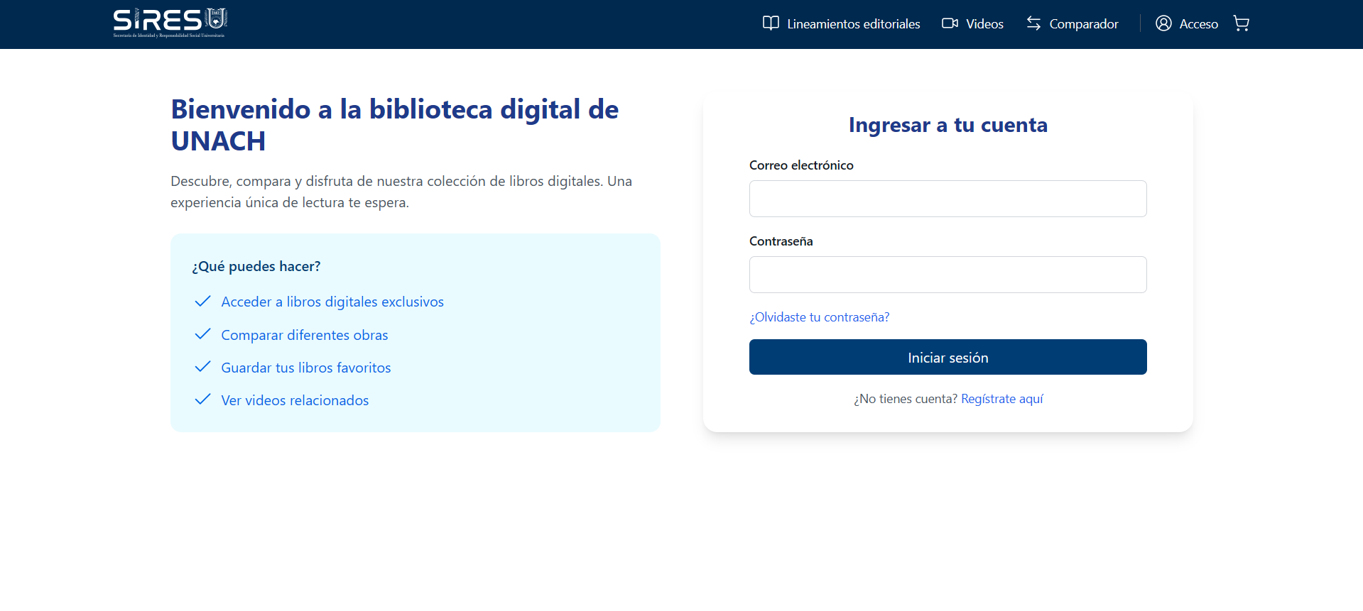The height and width of the screenshot is (611, 1363).
Task: Click text 'Acceder a libros digitales exclusivos'
Action: coord(332,302)
